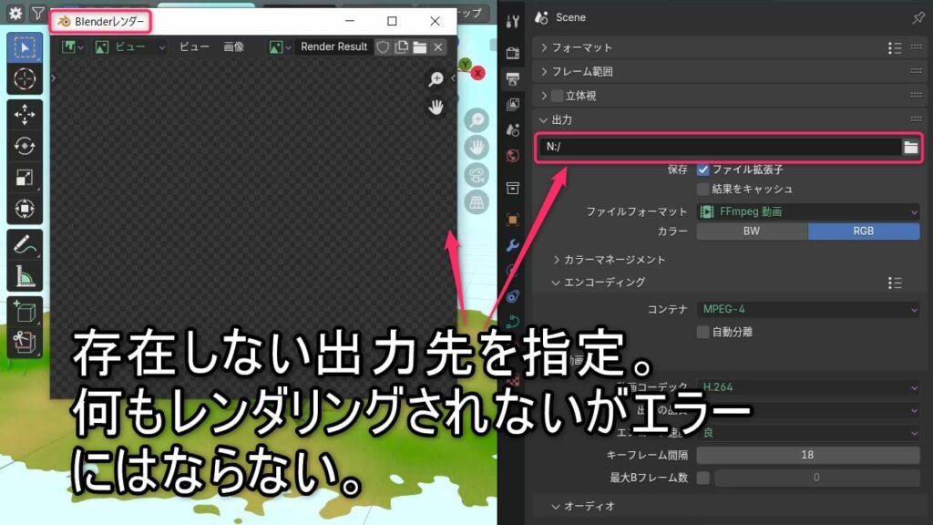Select the BW color mode
The width and height of the screenshot is (933, 525).
coord(752,232)
